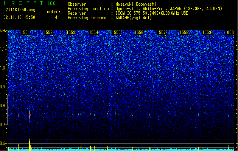Viewport: 238px width, 151px height.
Task: Click the 1552 time marker
Action: click(x=48, y=32)
